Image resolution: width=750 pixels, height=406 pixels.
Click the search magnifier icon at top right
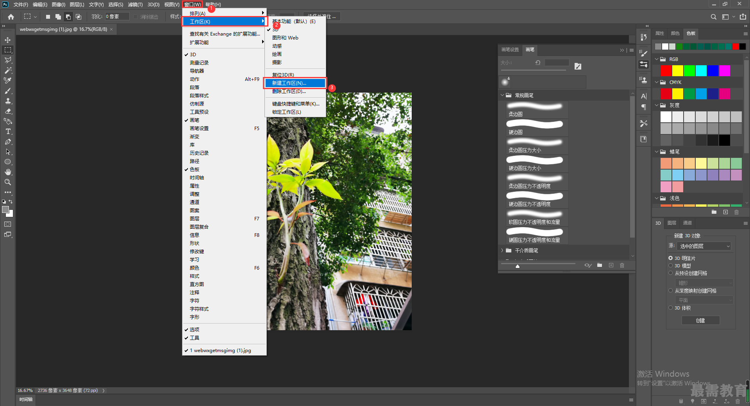coord(713,17)
